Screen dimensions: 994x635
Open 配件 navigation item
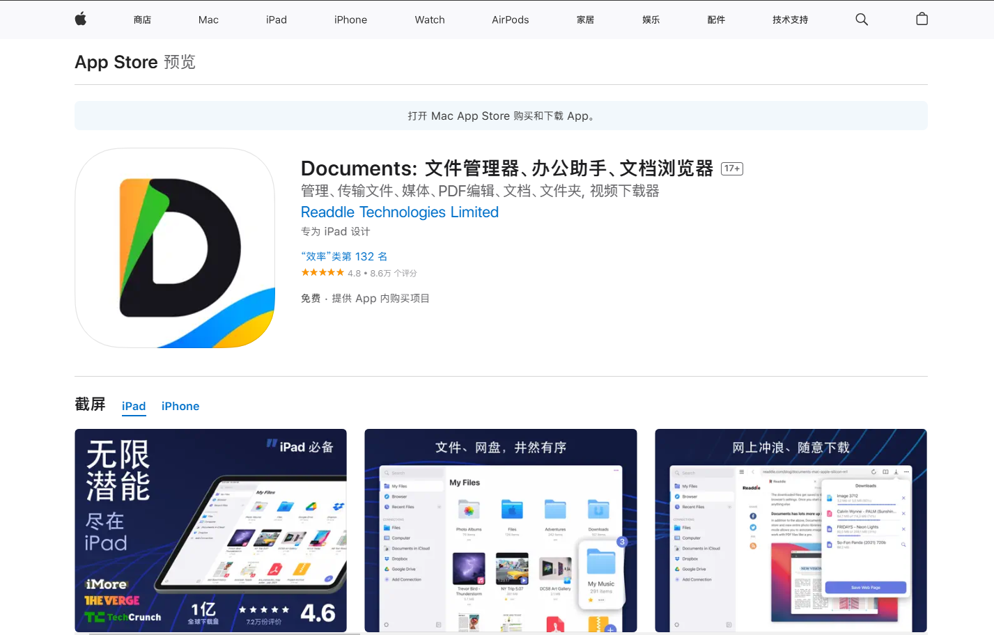coord(716,19)
